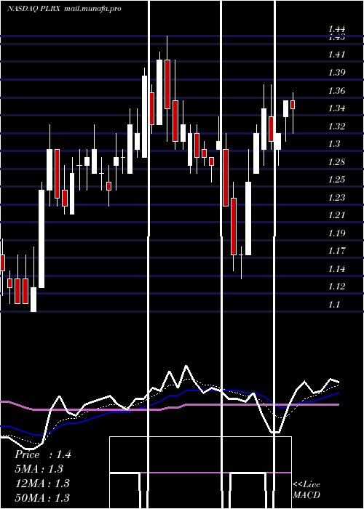The image size is (364, 509).
Task: Click the '50MA : 1.3' readout
Action: point(42,497)
